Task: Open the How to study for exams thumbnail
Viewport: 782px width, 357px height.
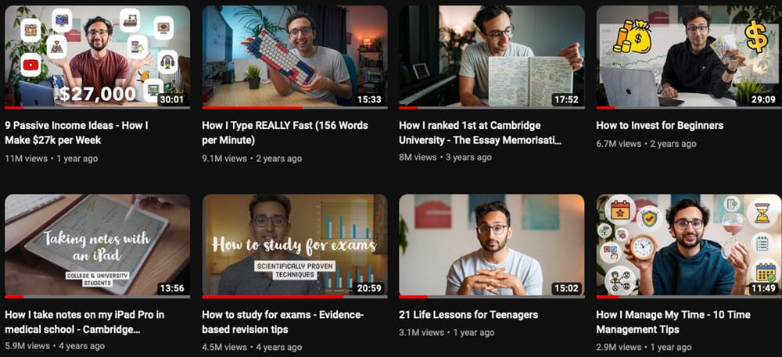Action: 294,246
